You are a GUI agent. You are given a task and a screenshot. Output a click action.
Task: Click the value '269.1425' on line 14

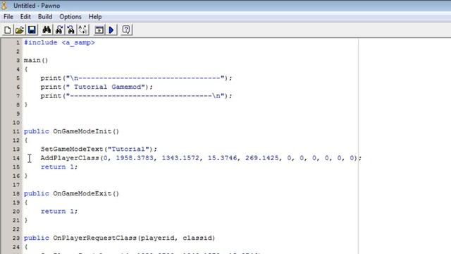261,158
